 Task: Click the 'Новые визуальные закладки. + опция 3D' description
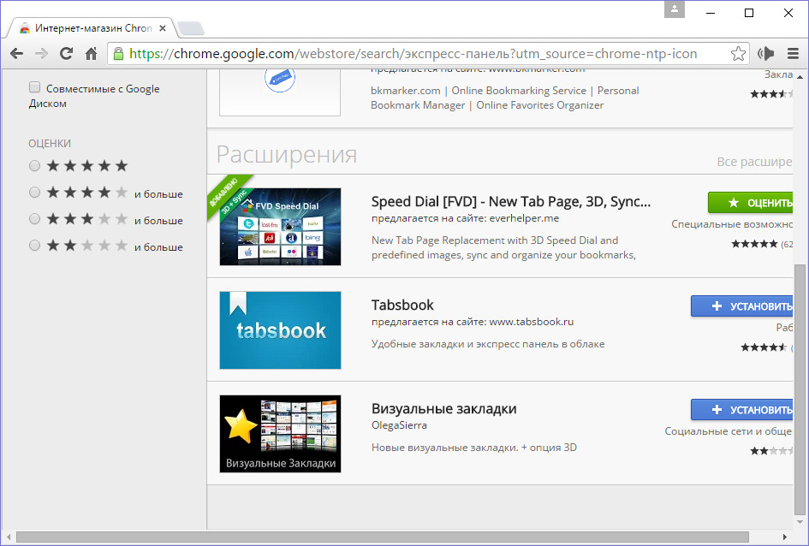[474, 448]
